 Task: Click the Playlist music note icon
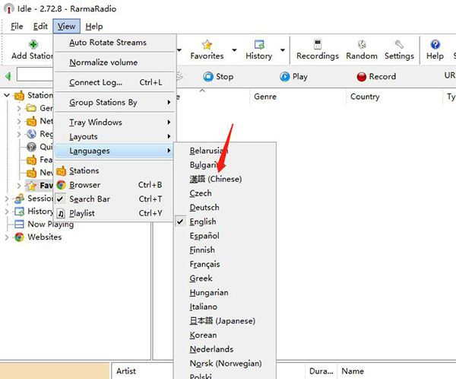pos(61,214)
